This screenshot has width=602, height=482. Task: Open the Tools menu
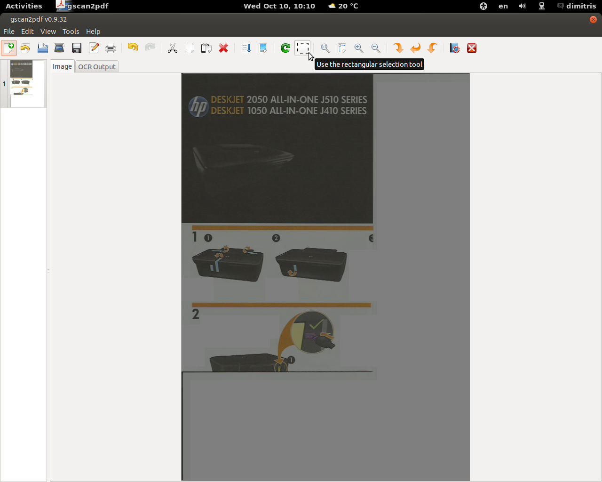click(71, 32)
